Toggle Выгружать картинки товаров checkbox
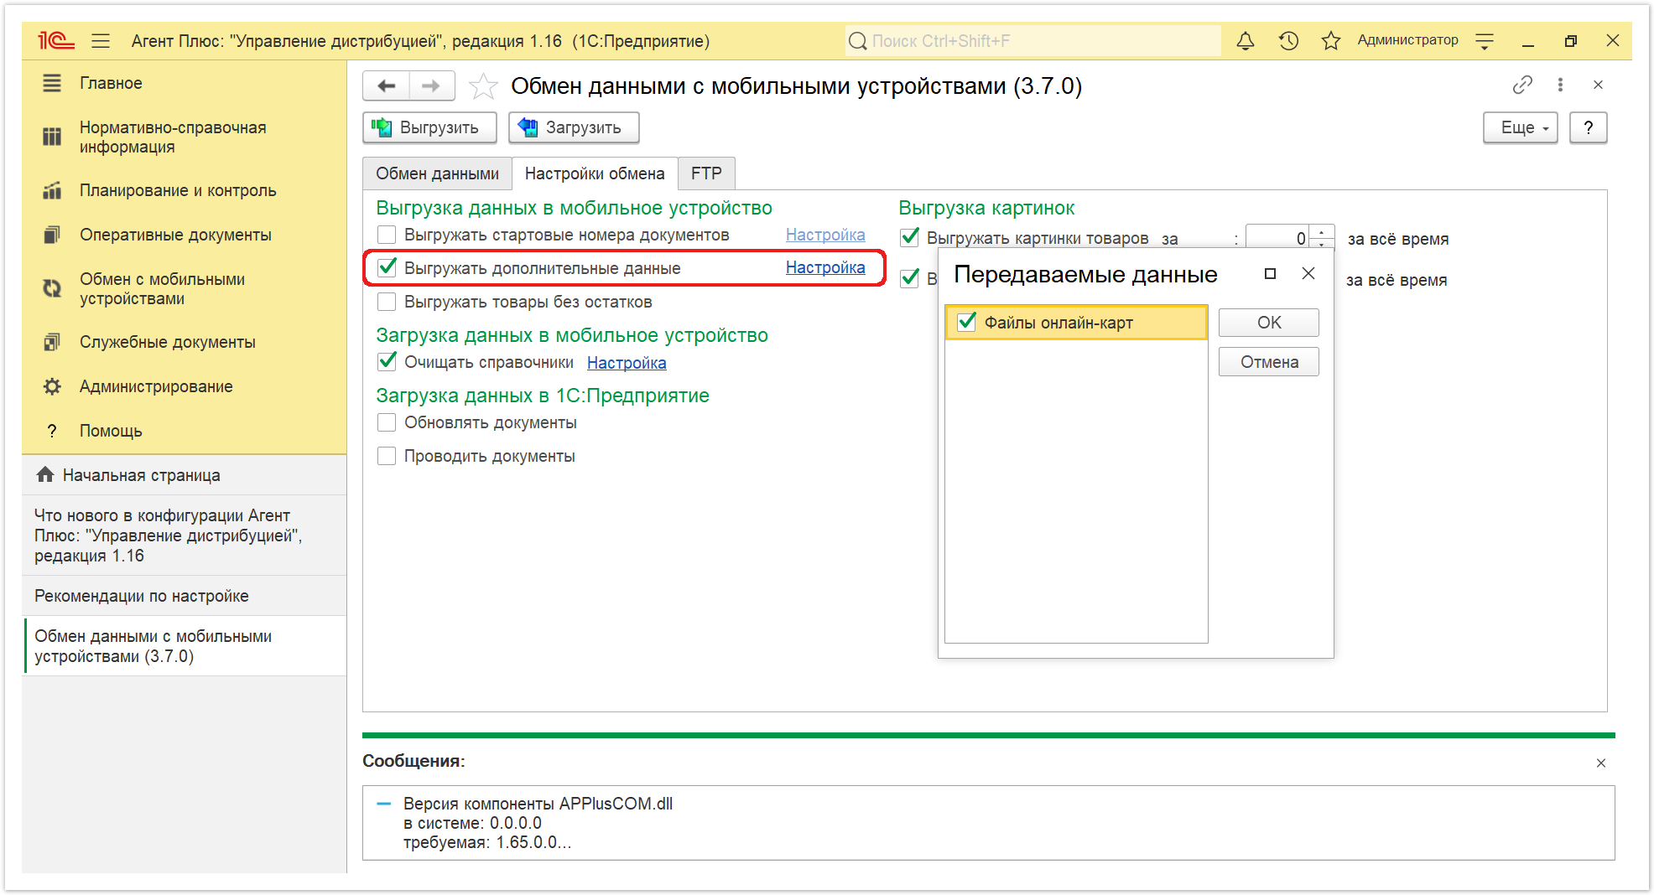 (909, 237)
